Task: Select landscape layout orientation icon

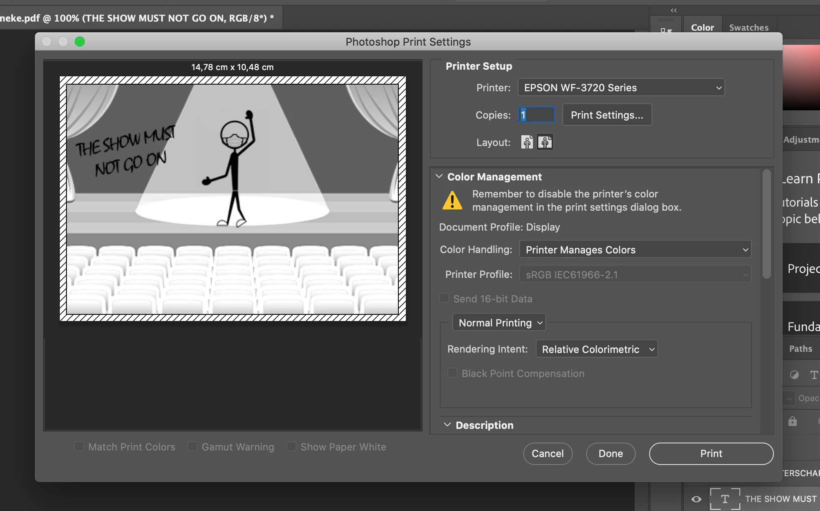Action: pyautogui.click(x=545, y=142)
